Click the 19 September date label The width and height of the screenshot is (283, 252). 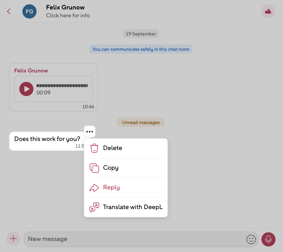click(x=141, y=34)
